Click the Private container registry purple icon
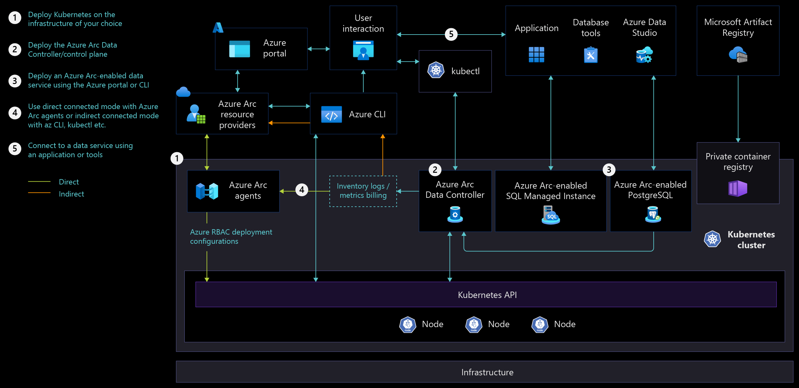 (x=737, y=188)
